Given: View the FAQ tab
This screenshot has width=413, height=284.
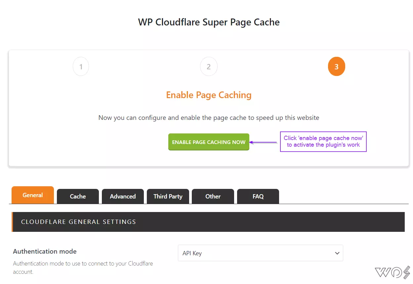Looking at the screenshot, I should pyautogui.click(x=258, y=196).
